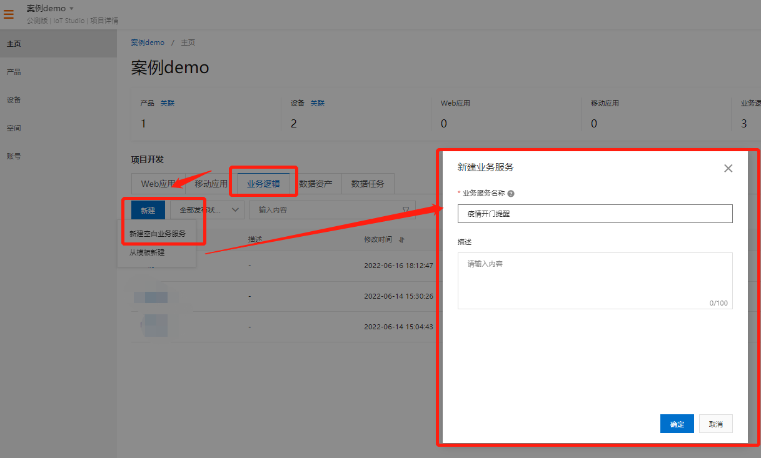This screenshot has height=458, width=761.
Task: Open 空间 in the left sidebar
Action: tap(14, 128)
